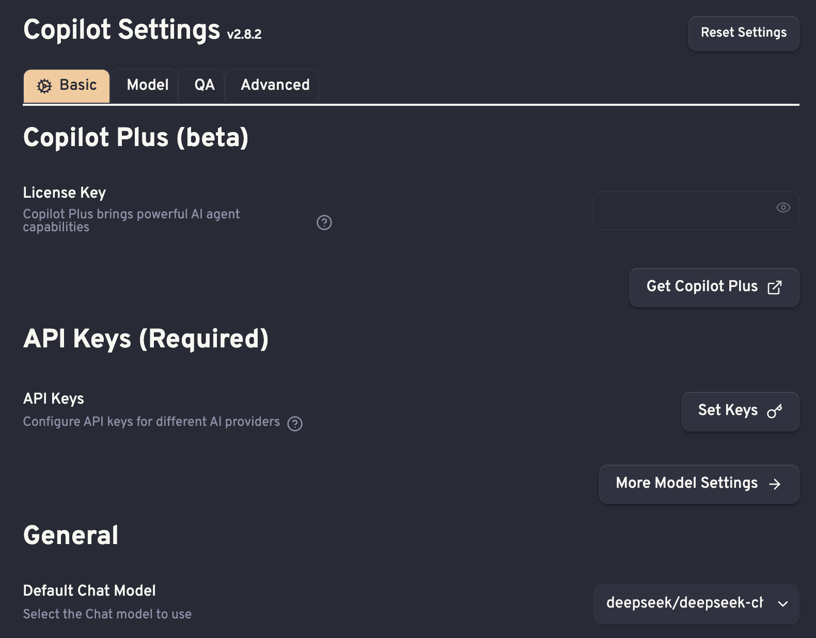Click the gear icon on the Basic tab

tap(44, 86)
